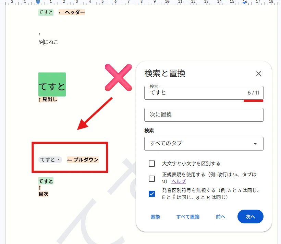Image resolution: width=281 pixels, height=244 pixels.
Task: Click the highlighted てすと in the header
Action: point(46,12)
